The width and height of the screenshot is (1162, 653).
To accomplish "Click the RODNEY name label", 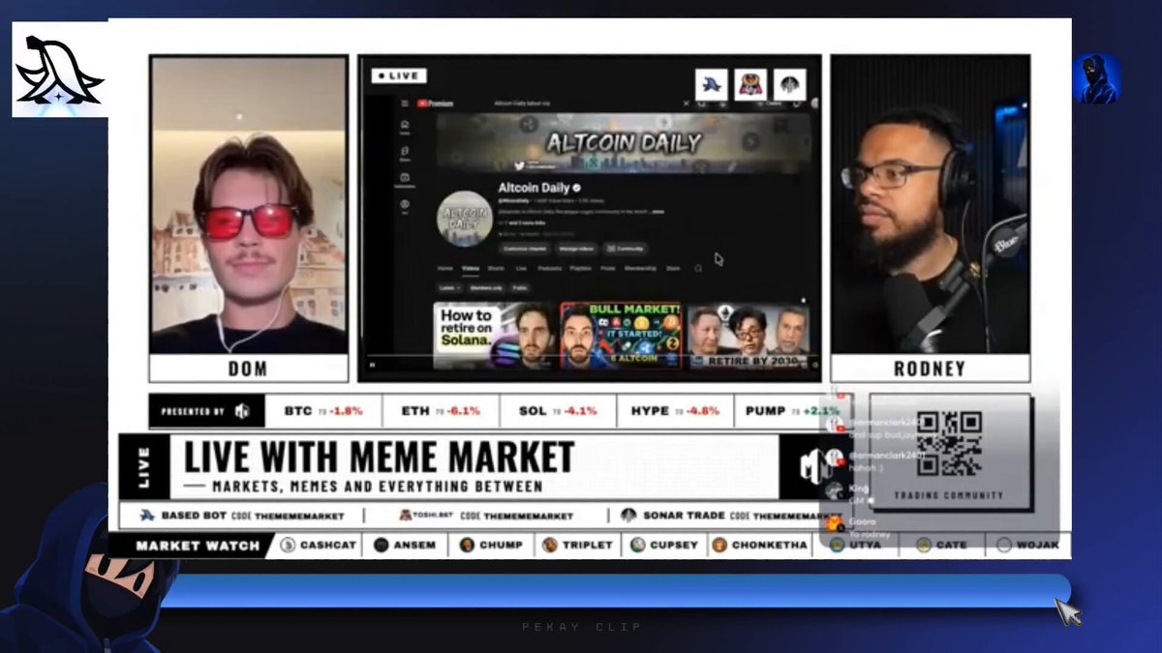I will 930,369.
